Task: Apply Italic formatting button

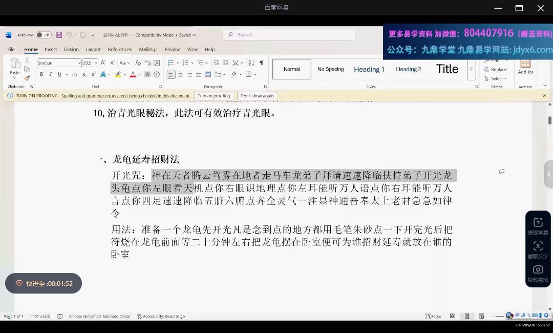Action: (x=50, y=74)
